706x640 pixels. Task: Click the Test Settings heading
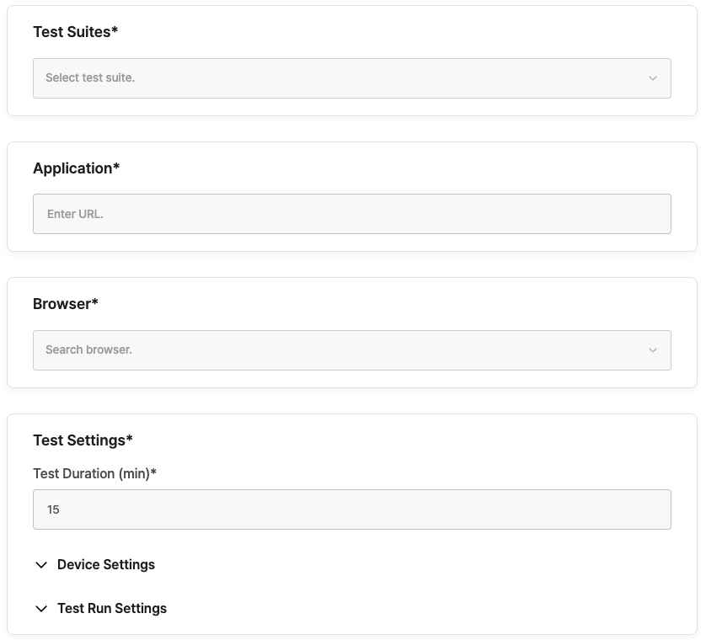coord(83,440)
